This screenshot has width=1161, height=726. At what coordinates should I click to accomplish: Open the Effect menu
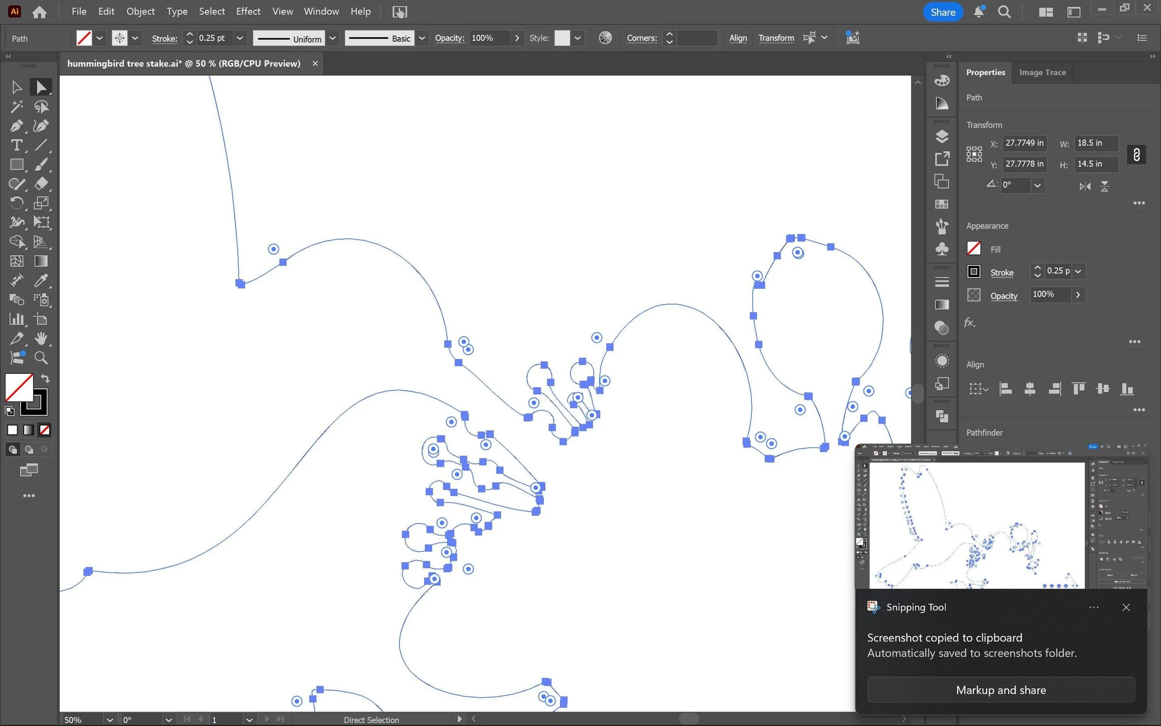click(x=248, y=12)
